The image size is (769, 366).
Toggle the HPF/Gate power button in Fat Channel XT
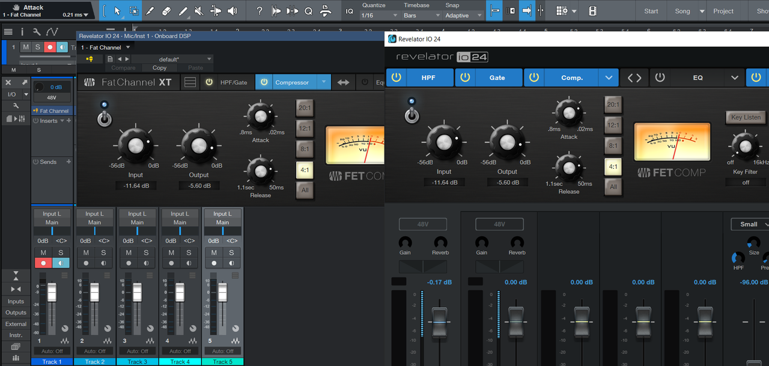(x=209, y=82)
